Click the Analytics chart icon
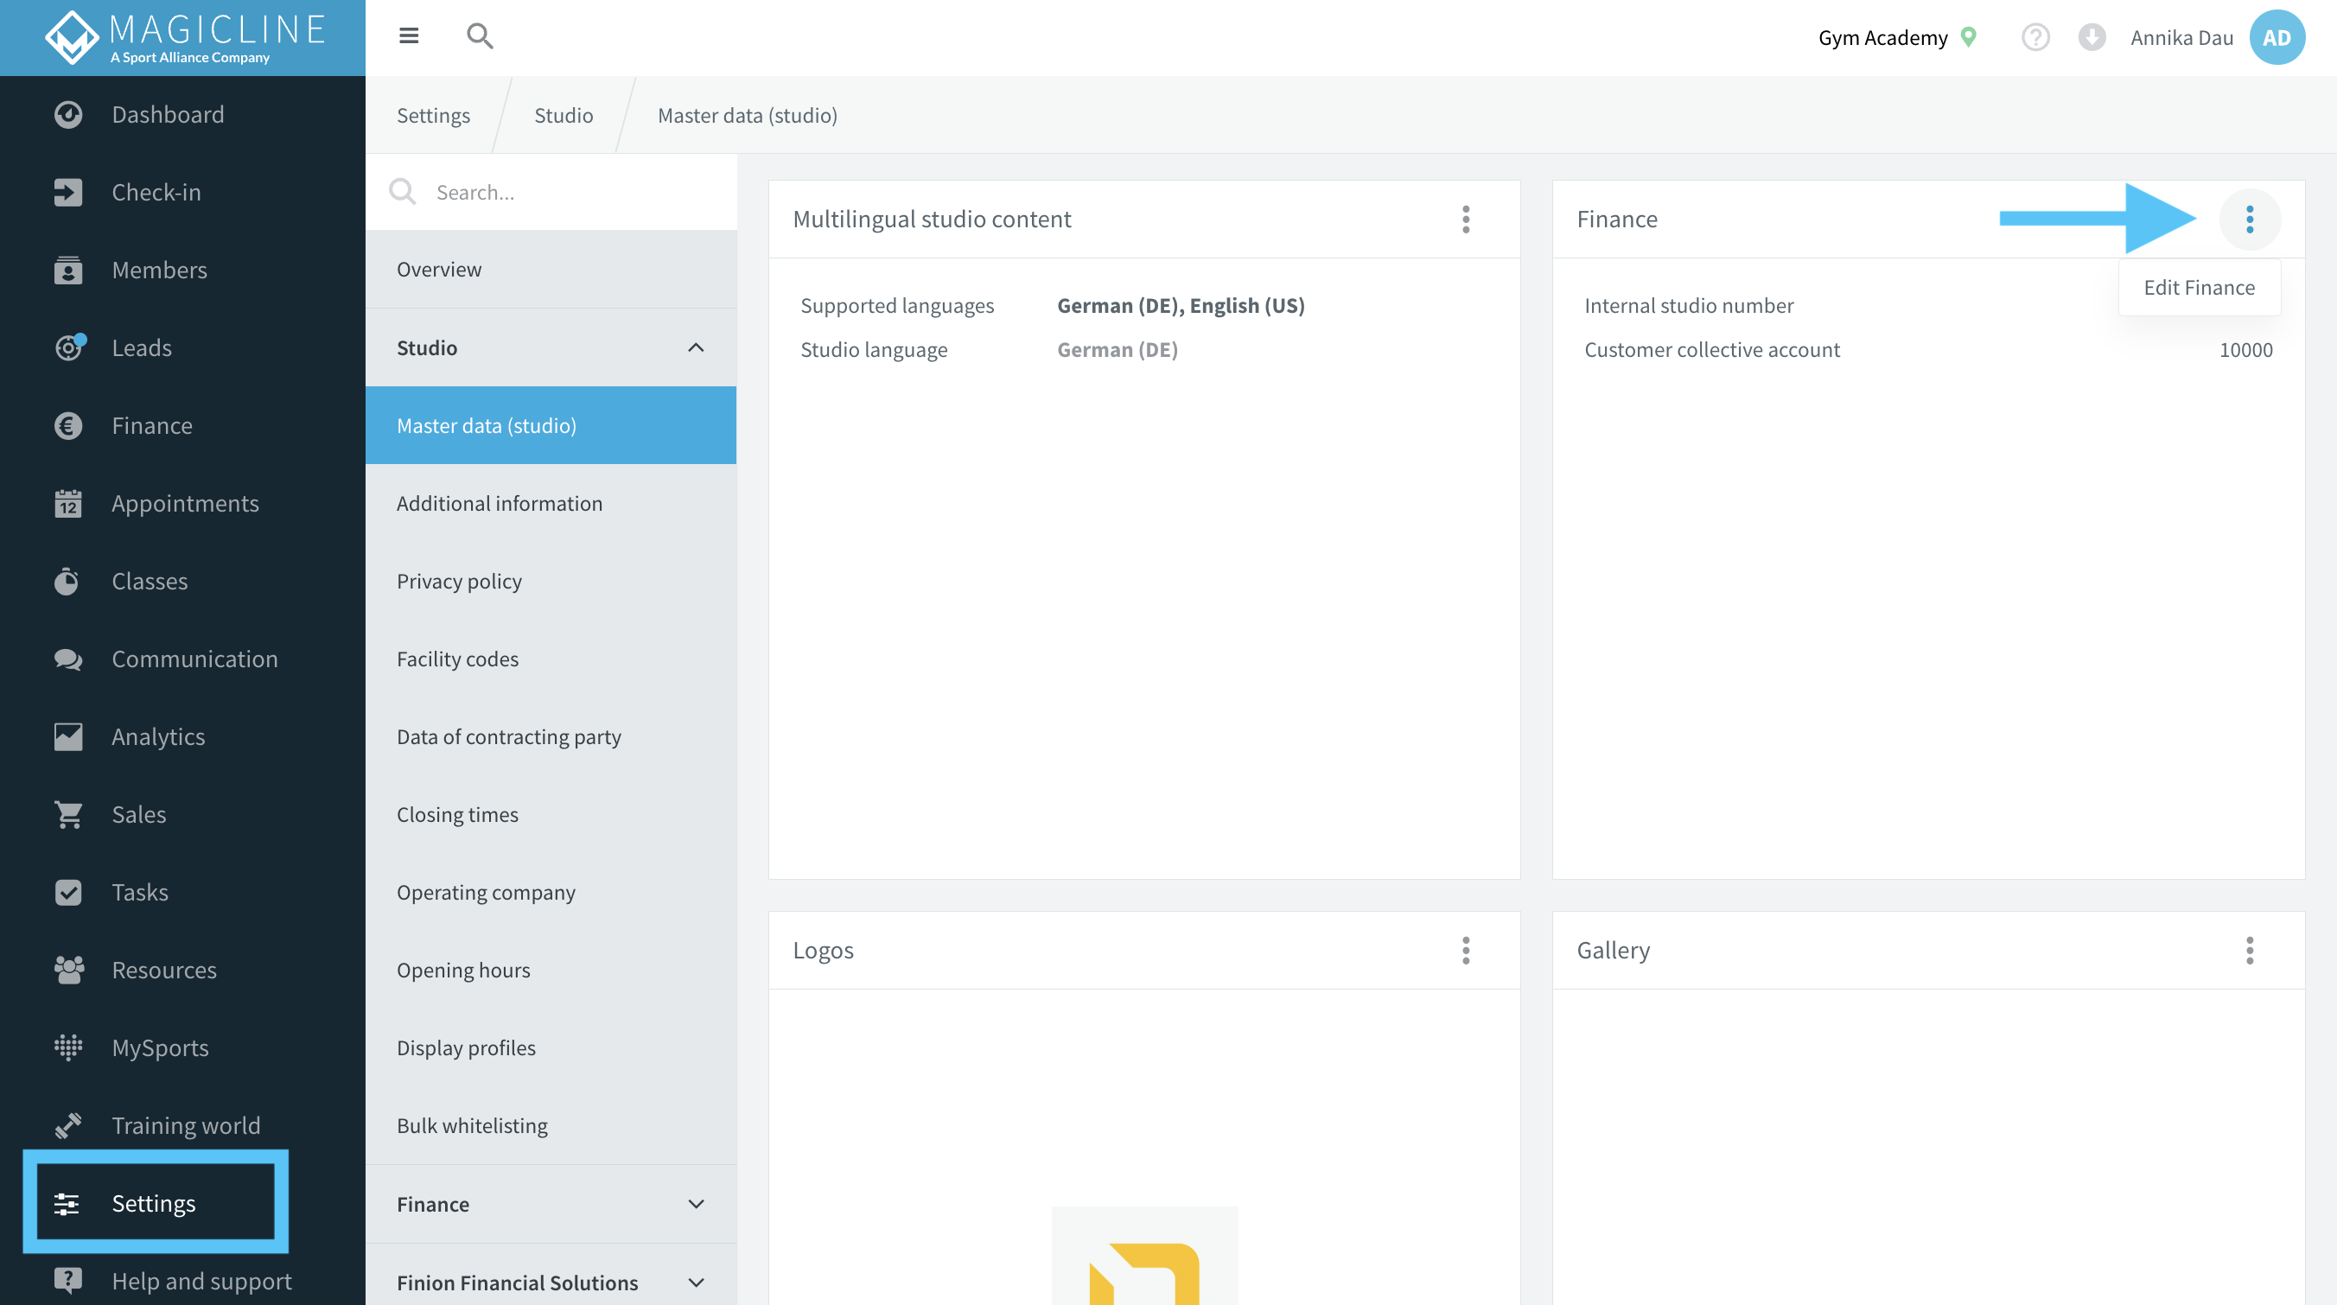 point(68,736)
